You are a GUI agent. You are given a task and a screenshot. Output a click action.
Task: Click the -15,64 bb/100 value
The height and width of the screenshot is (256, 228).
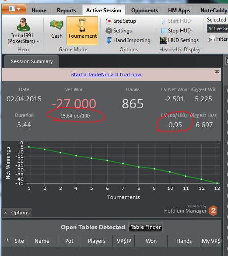(x=74, y=116)
